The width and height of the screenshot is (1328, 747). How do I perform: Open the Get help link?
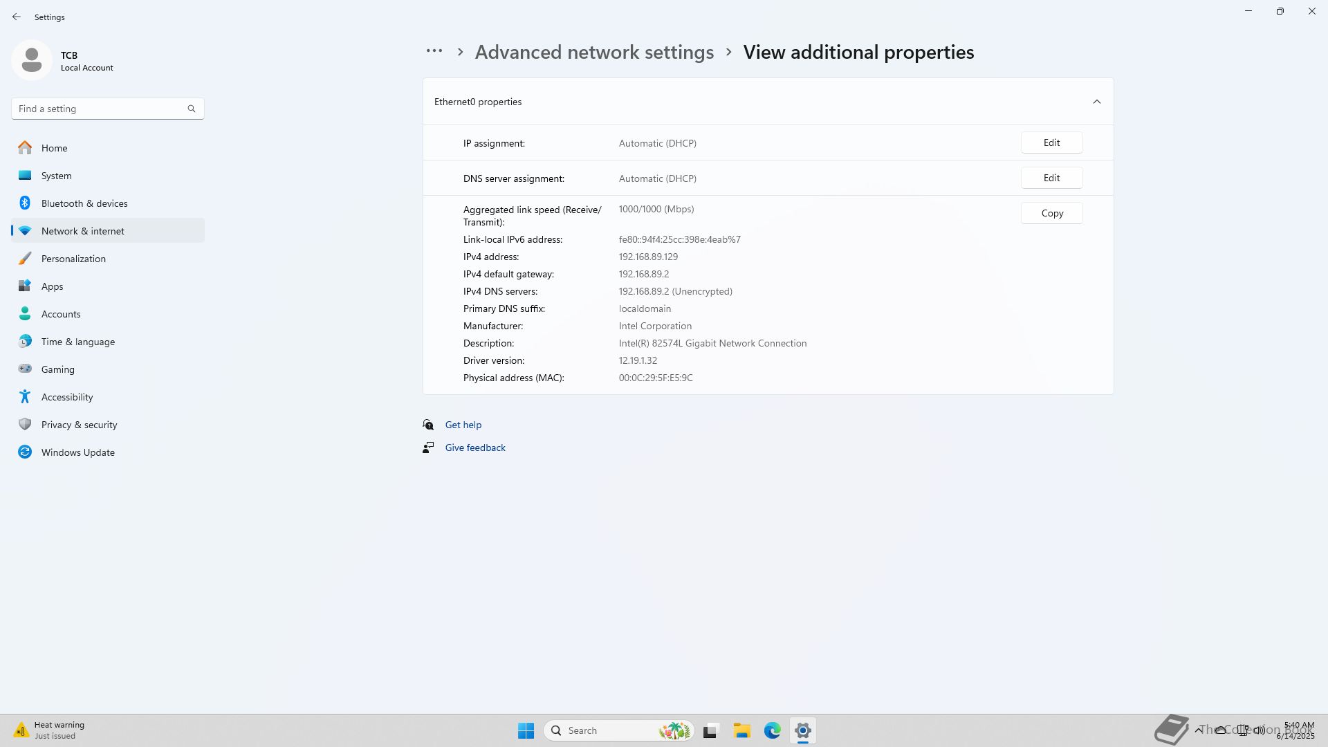click(x=463, y=425)
